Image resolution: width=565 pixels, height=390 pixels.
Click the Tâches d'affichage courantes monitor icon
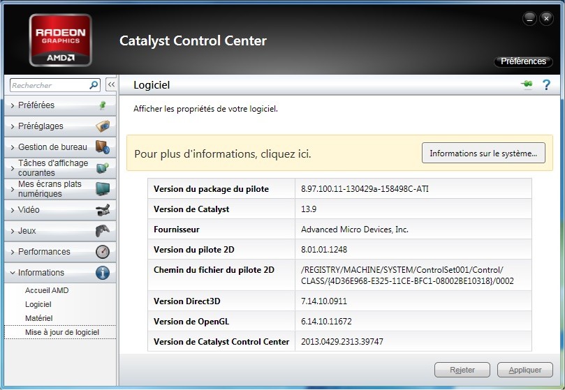point(103,167)
